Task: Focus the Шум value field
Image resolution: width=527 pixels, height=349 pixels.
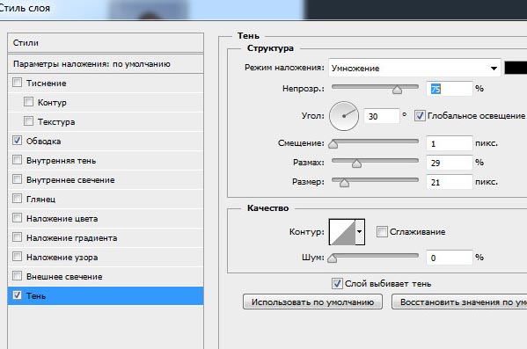Action: click(450, 258)
